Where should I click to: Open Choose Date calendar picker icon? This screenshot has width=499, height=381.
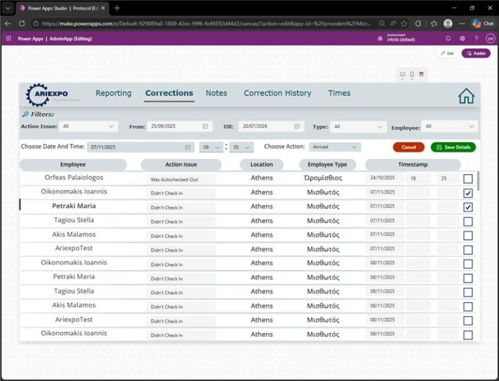tap(188, 147)
